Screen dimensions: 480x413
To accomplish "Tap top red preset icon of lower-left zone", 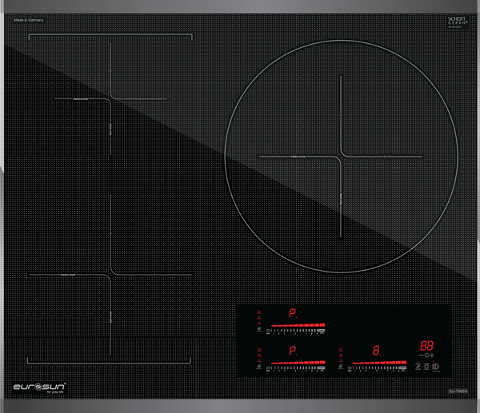I will pos(259,350).
